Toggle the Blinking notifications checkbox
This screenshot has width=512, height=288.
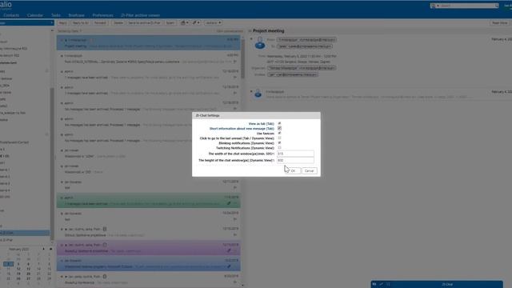click(x=279, y=143)
